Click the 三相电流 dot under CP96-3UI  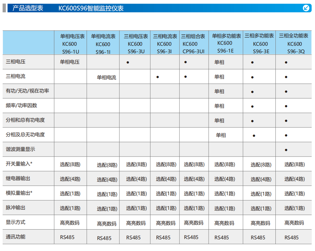pos(186,77)
